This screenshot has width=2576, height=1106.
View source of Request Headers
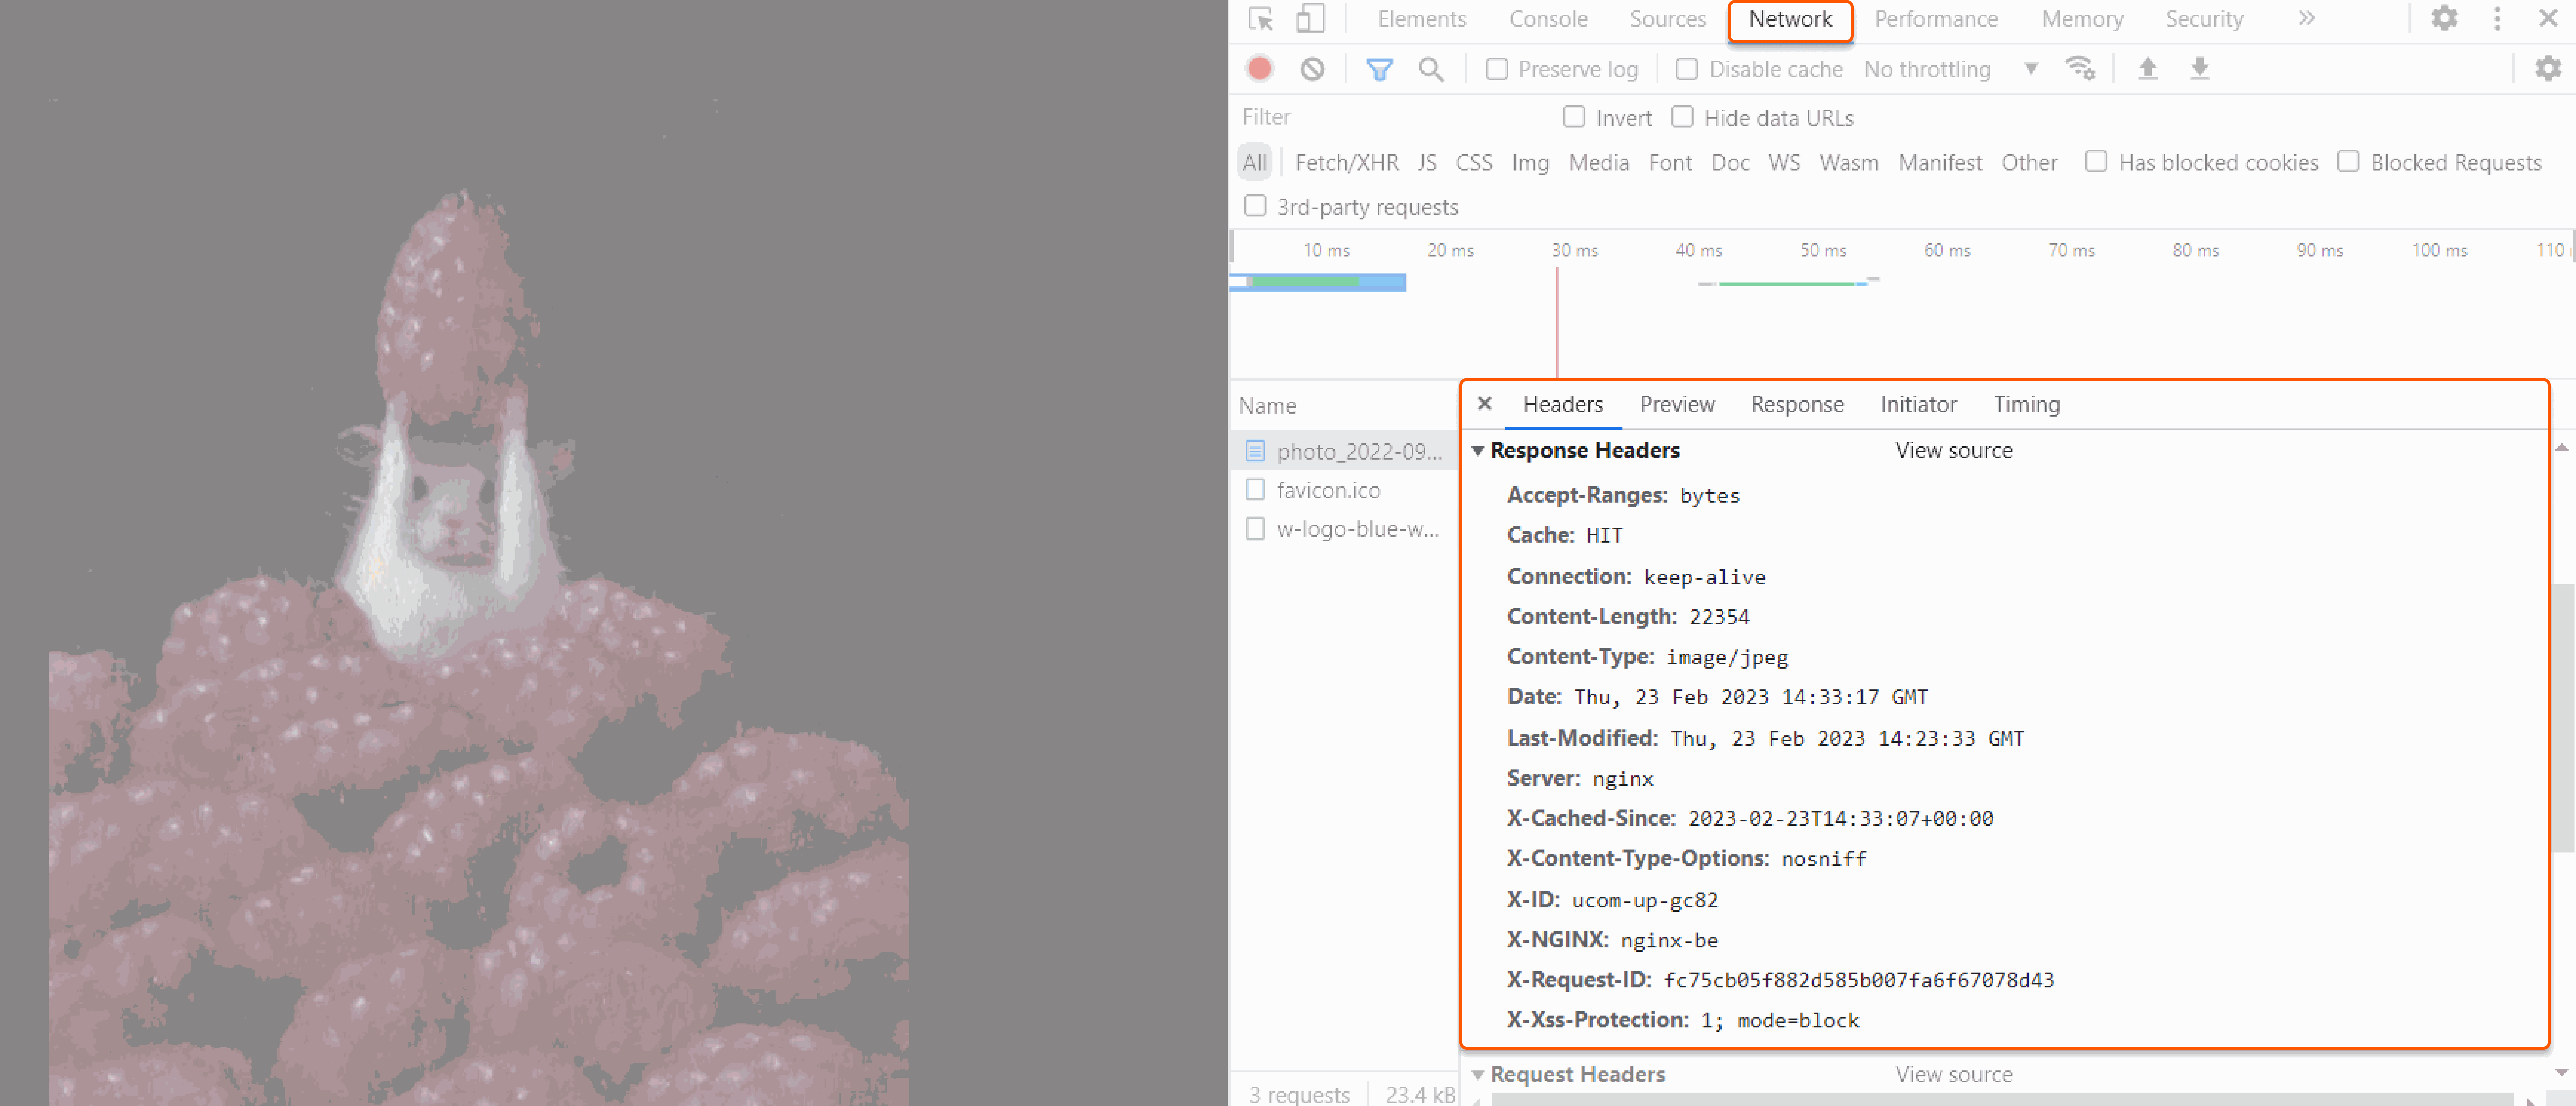click(1953, 1074)
